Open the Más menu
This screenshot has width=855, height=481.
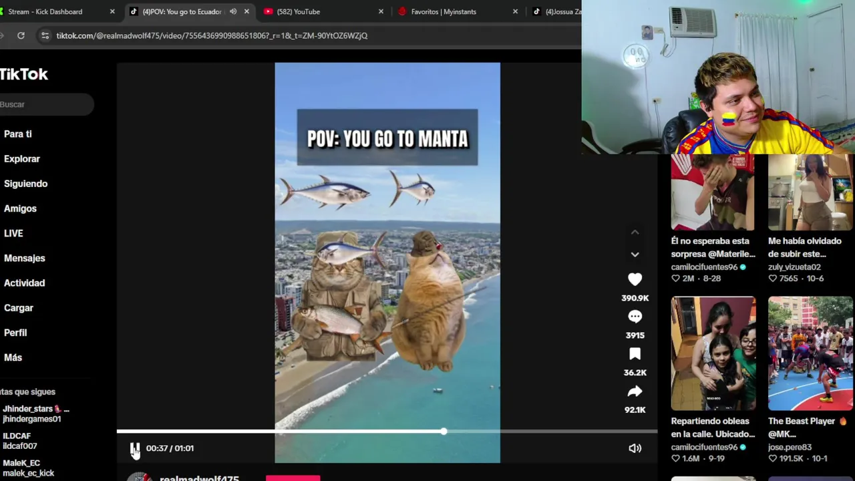coord(13,357)
